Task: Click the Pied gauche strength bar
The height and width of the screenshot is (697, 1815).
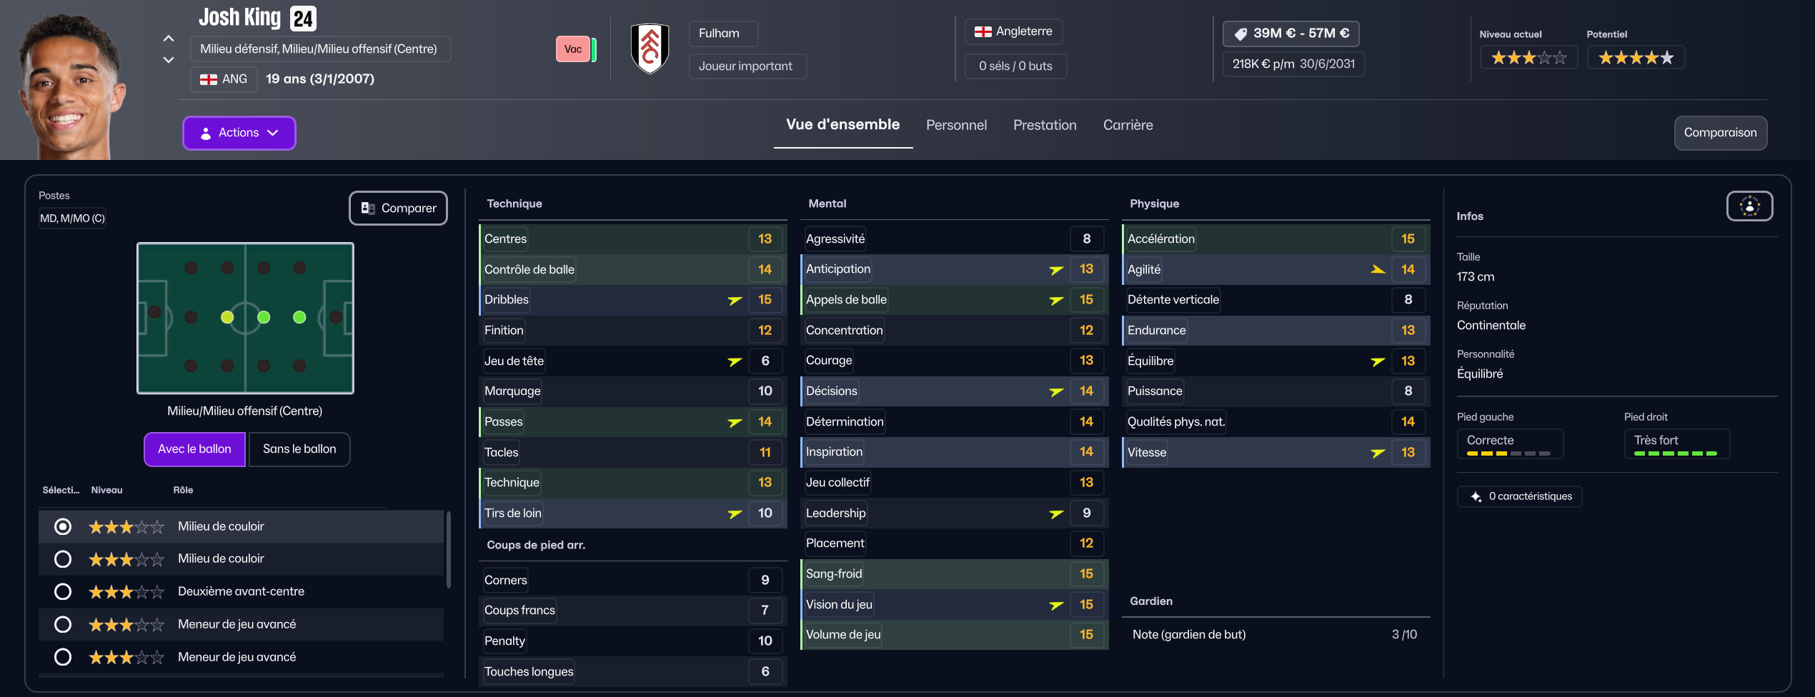Action: 1508,453
